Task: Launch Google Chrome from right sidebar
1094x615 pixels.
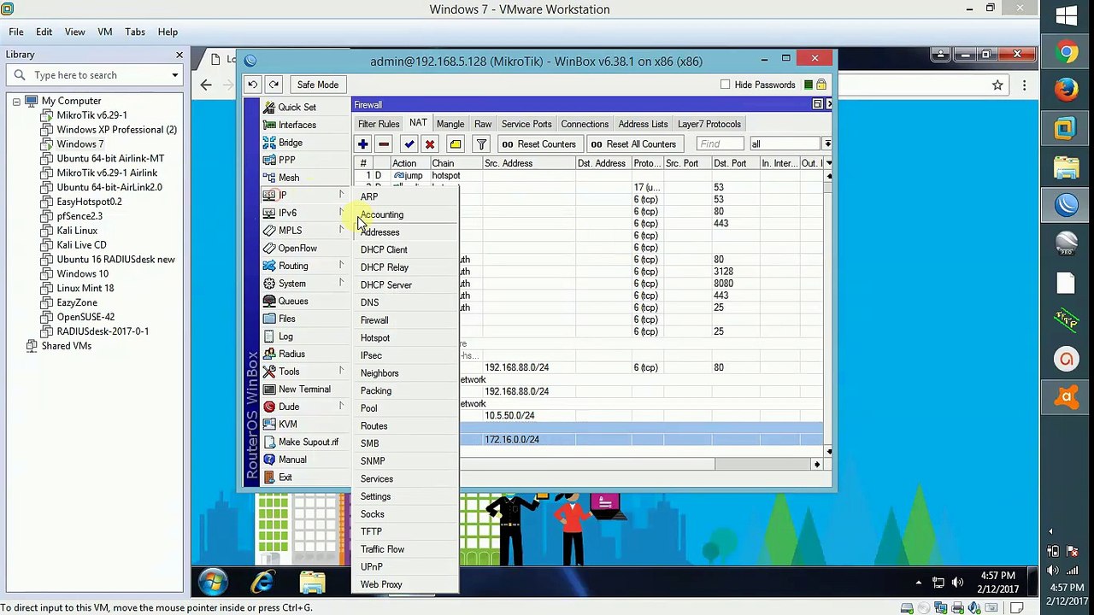Action: coord(1067,53)
